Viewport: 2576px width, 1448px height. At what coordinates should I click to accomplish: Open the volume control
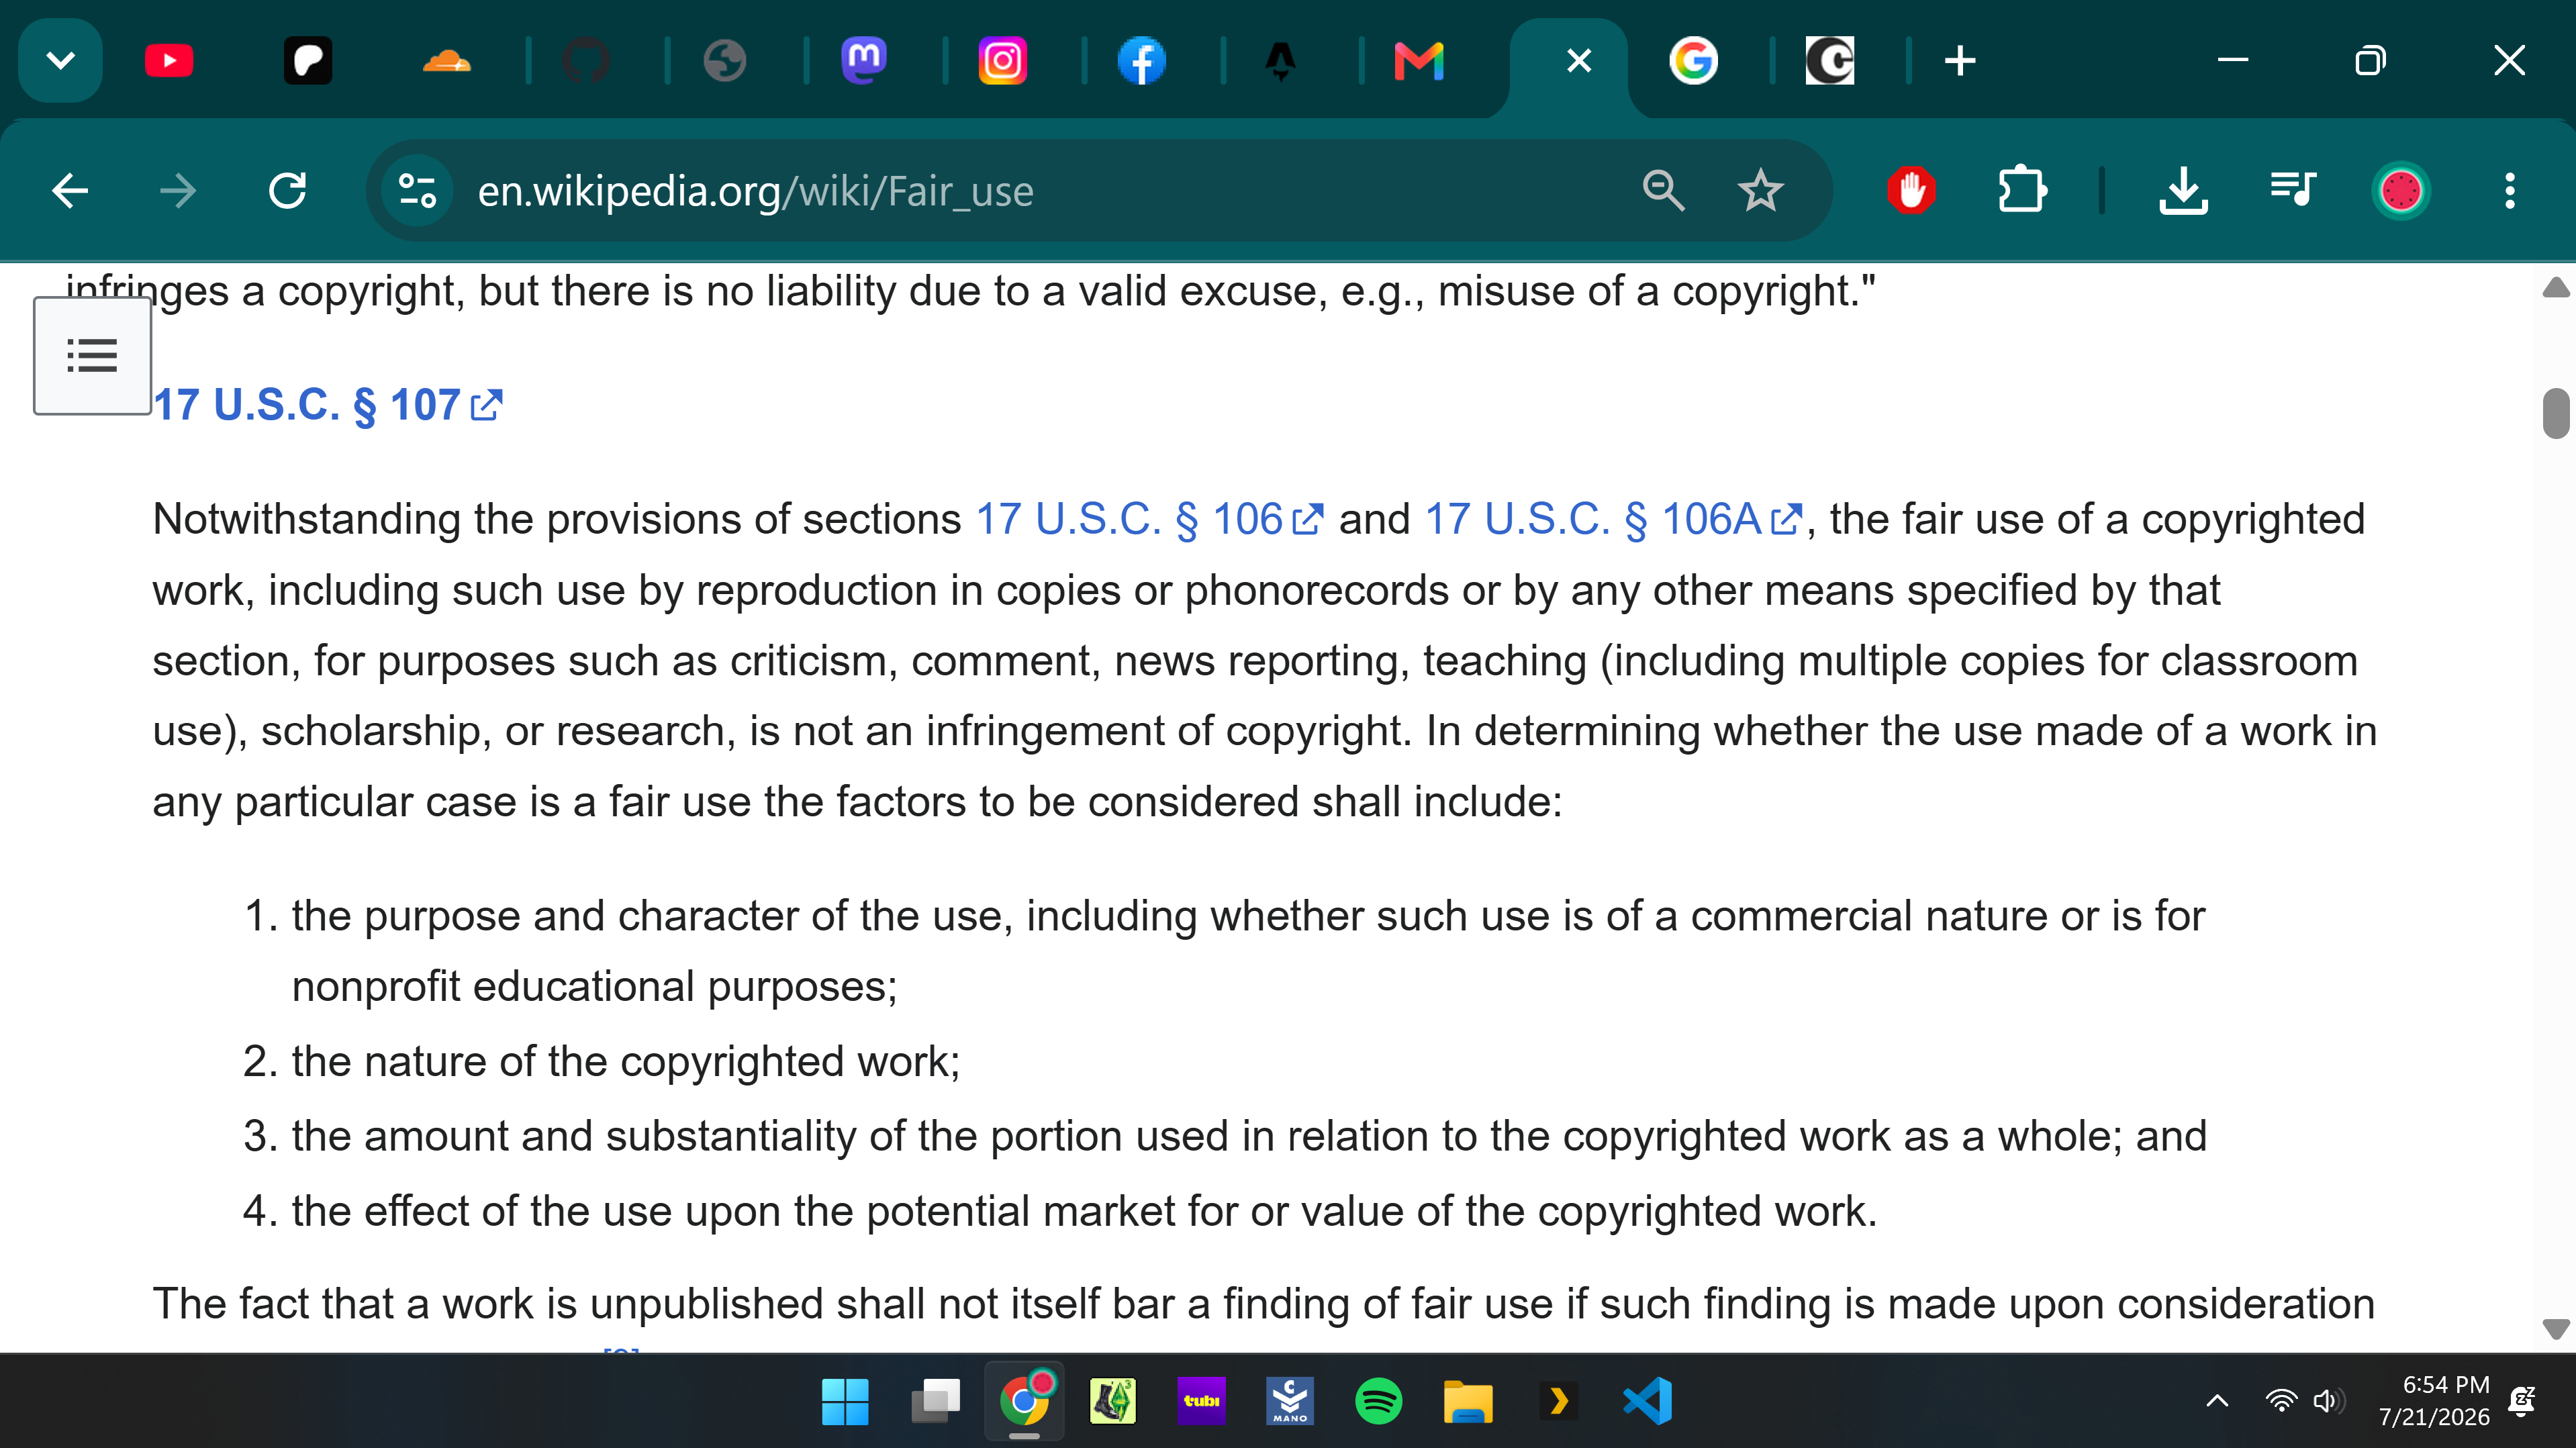(x=2328, y=1401)
